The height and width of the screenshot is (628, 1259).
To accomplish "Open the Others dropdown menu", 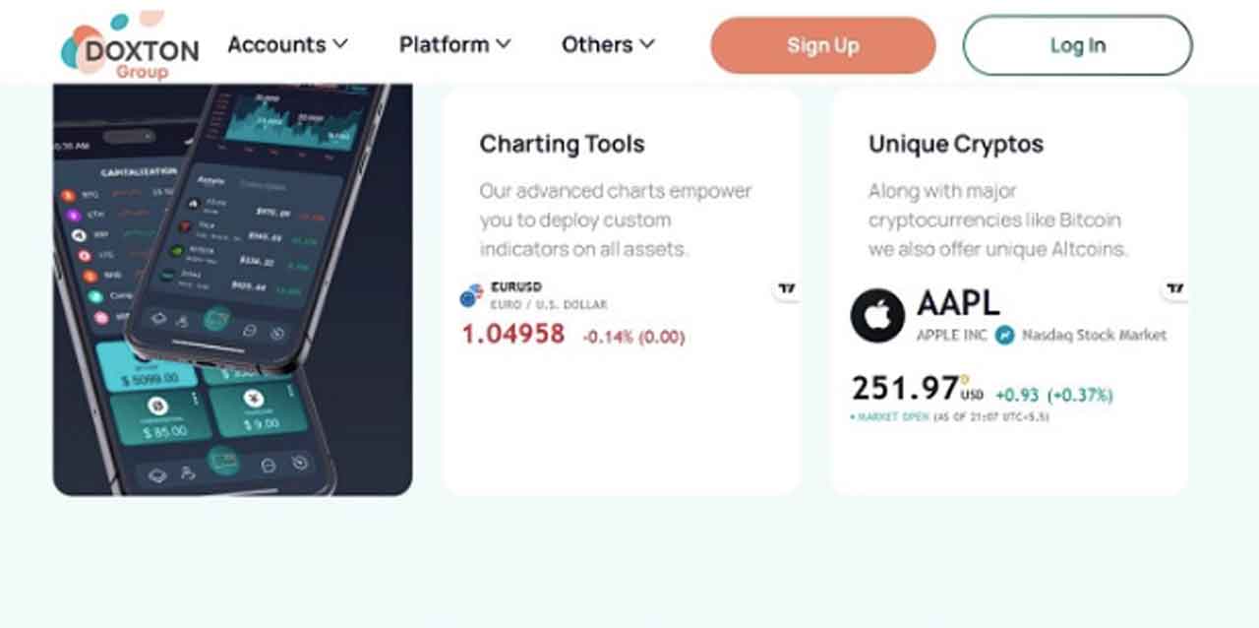I will click(608, 44).
